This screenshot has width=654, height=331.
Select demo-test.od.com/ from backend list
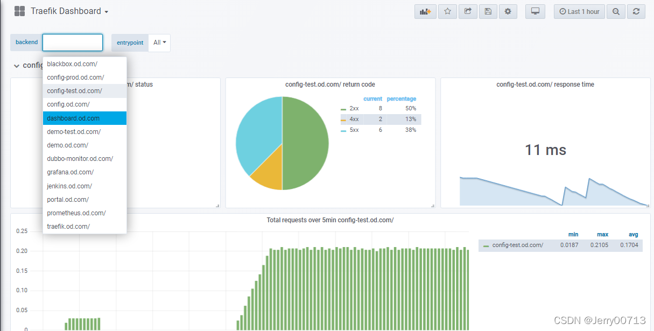pos(85,132)
